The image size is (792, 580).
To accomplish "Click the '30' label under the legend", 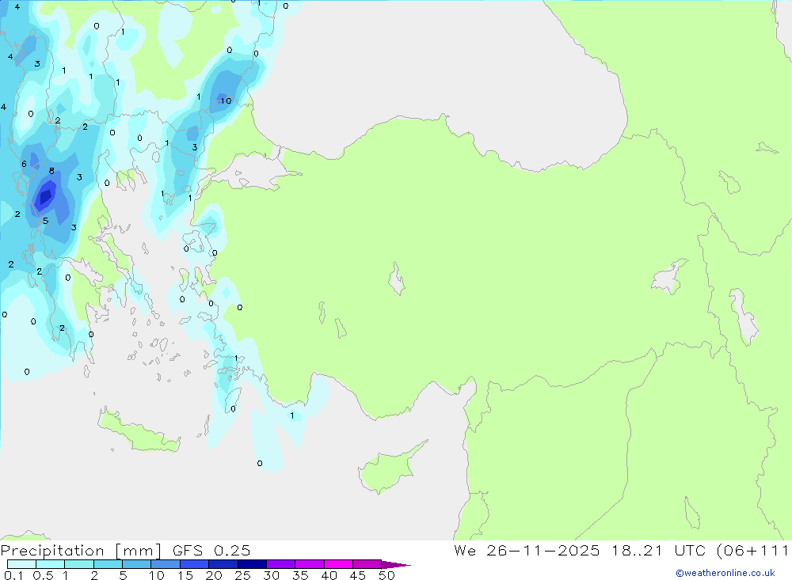I will pyautogui.click(x=271, y=575).
